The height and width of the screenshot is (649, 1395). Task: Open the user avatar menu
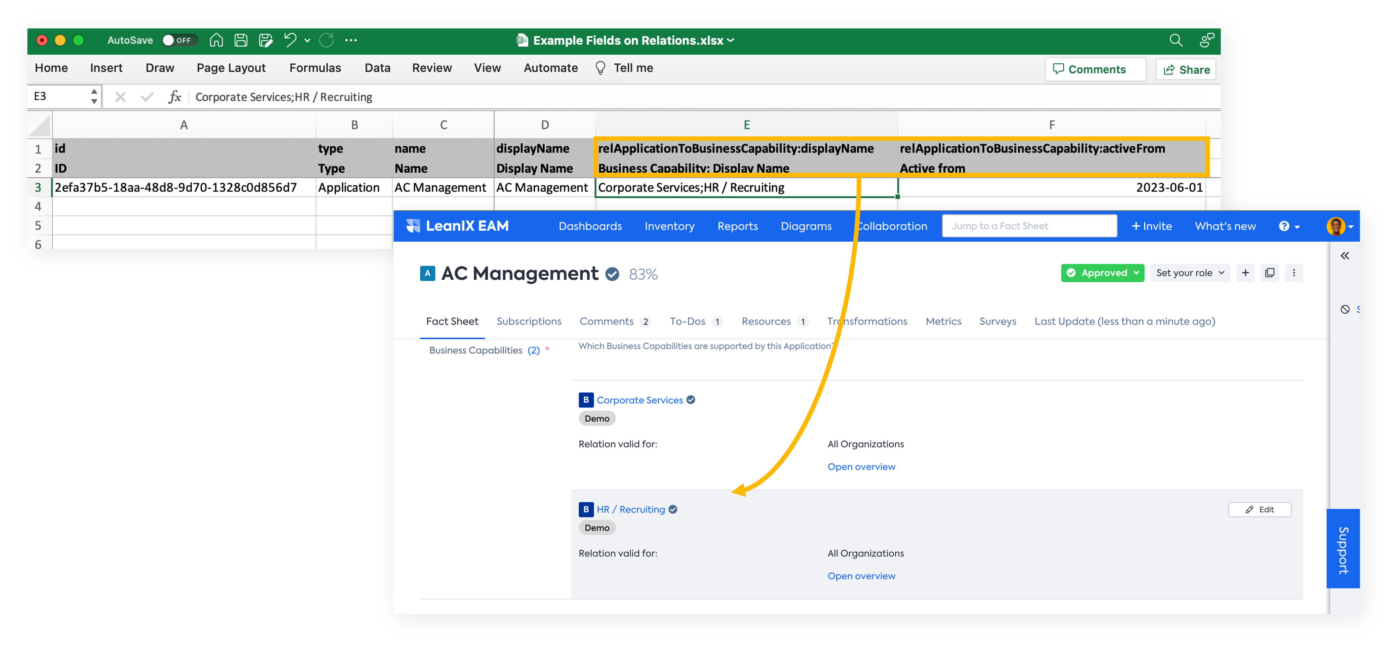[1340, 226]
